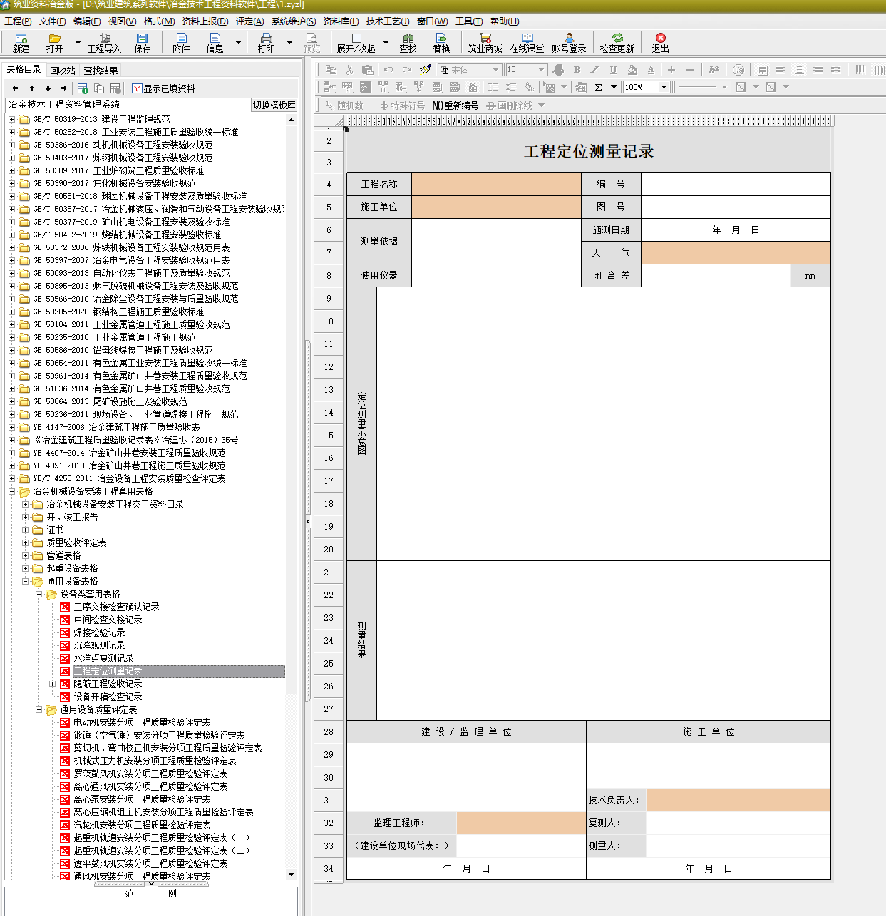Click the 特殊符号 special symbol button
The image size is (886, 916).
402,106
